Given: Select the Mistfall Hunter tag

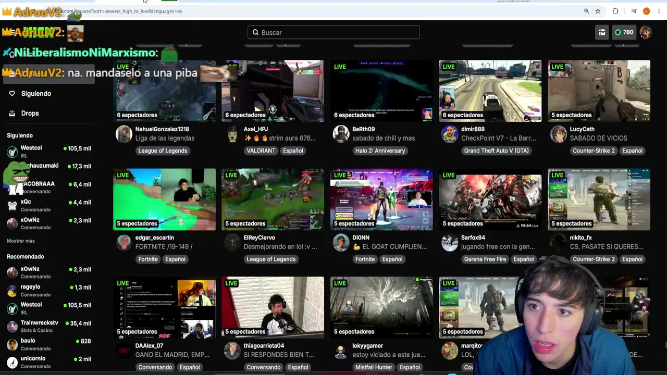Looking at the screenshot, I should 374,367.
